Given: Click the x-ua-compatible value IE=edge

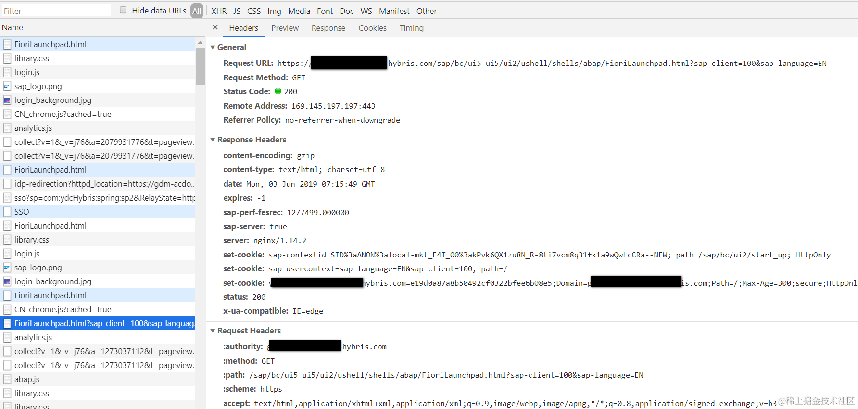Looking at the screenshot, I should pos(308,311).
